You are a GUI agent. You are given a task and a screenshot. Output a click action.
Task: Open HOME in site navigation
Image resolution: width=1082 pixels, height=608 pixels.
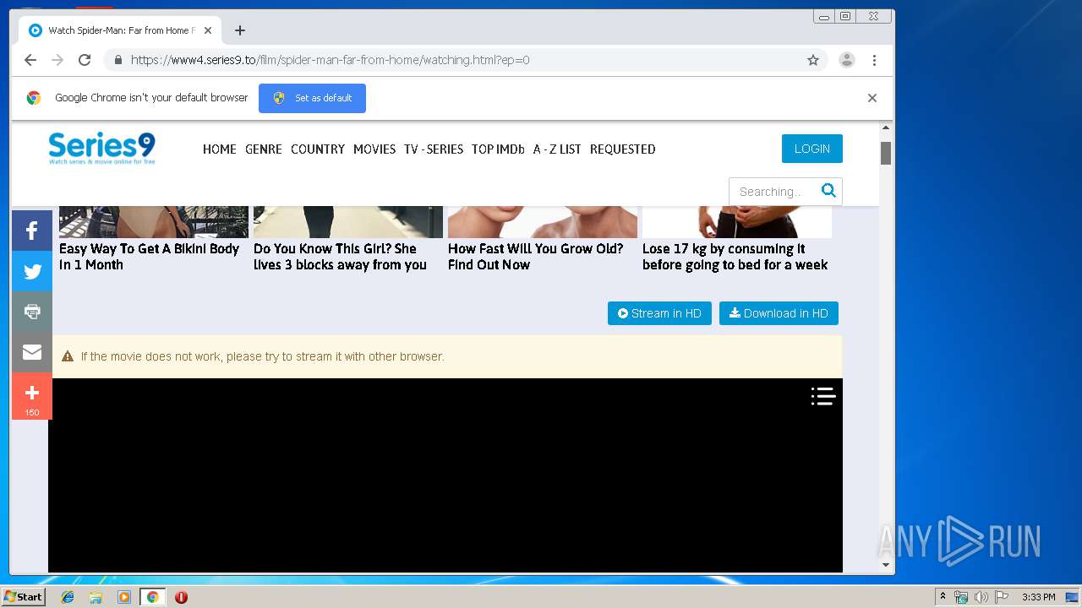pos(220,149)
